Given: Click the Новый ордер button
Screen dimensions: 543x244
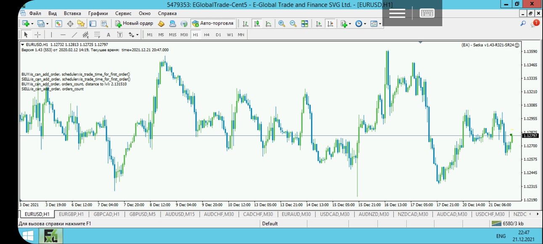Looking at the screenshot, I should 134,24.
